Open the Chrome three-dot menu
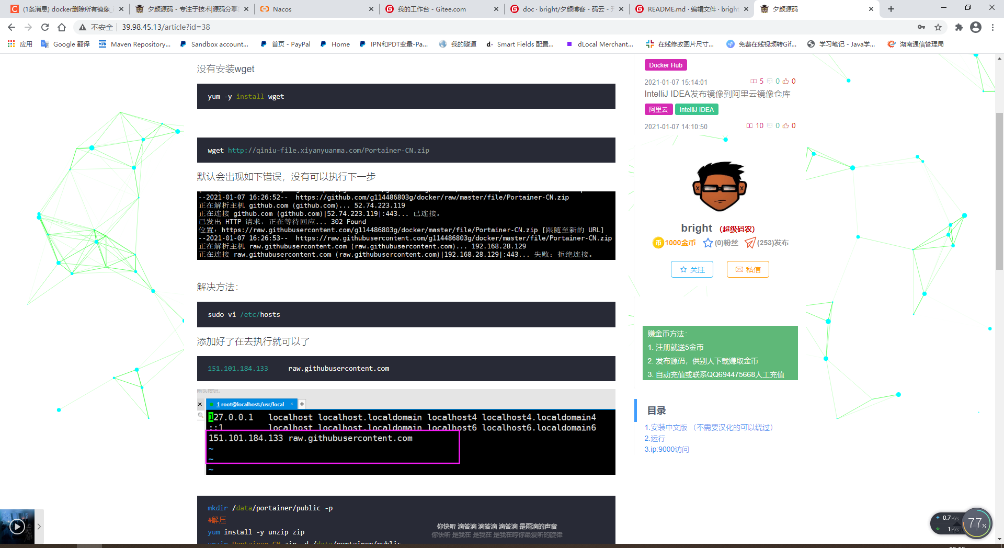Screen dimensions: 1004x548 tap(992, 27)
